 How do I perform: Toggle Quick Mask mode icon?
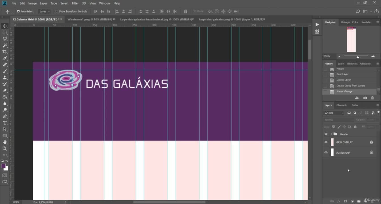5,175
